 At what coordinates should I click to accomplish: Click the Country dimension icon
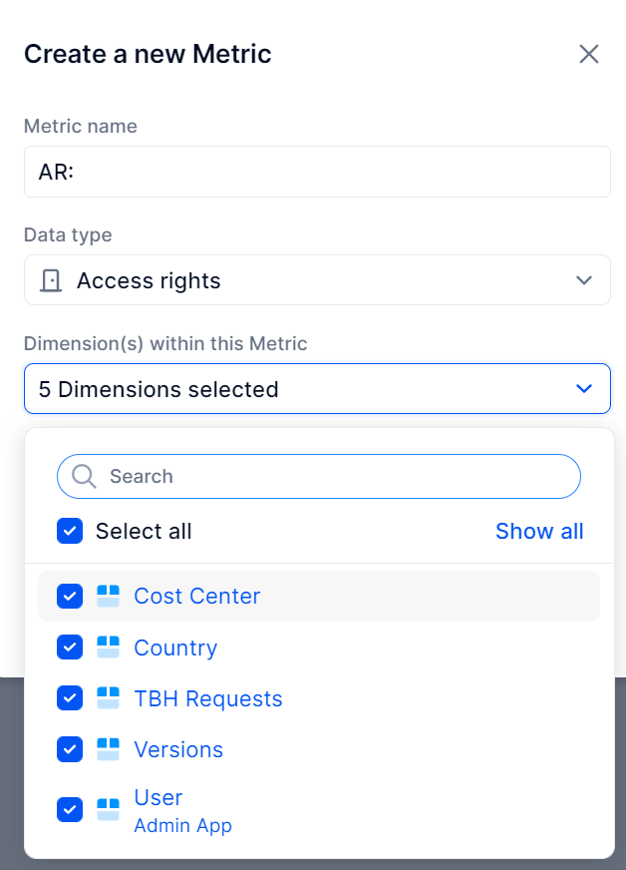[108, 647]
